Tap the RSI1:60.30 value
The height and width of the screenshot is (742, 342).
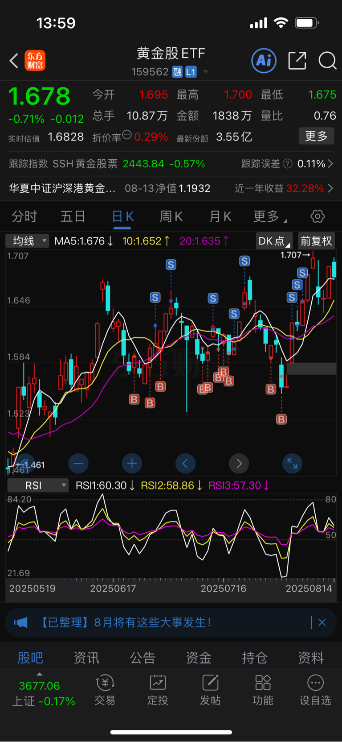(105, 485)
